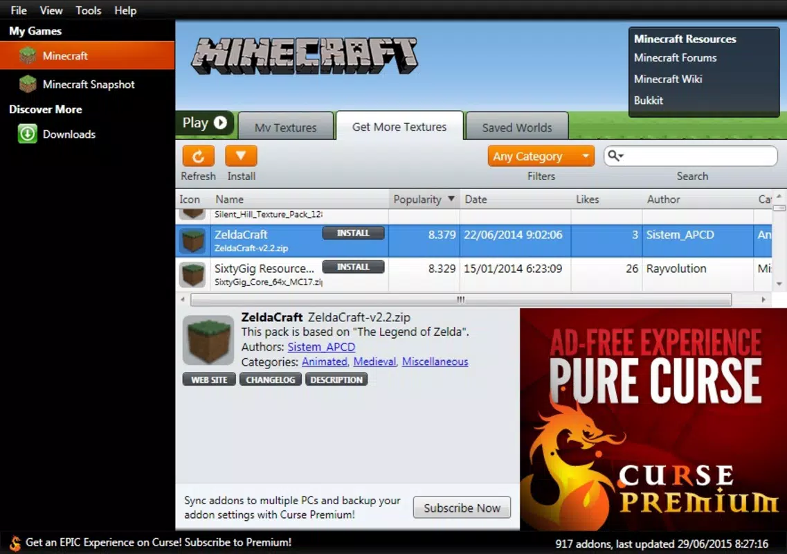Open the File menu
The image size is (787, 554).
pyautogui.click(x=19, y=10)
